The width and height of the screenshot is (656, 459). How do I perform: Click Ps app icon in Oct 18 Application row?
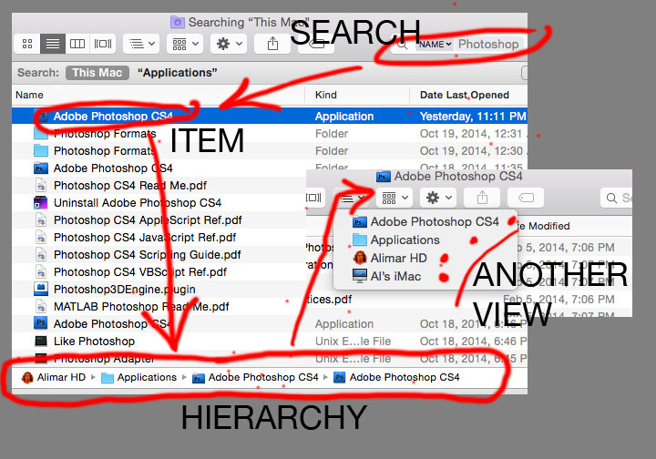(x=41, y=323)
